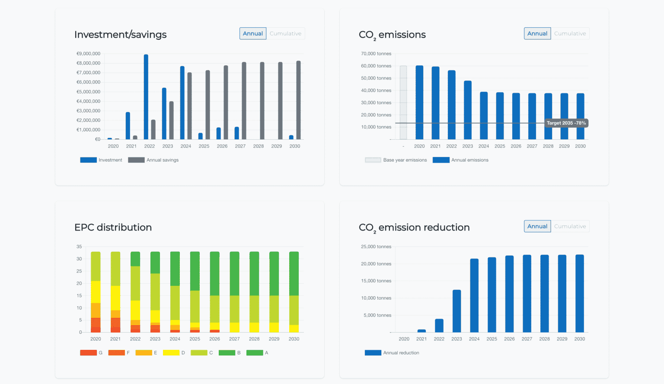The width and height of the screenshot is (664, 384).
Task: Toggle the C rating legend swatch
Action: coord(199,353)
